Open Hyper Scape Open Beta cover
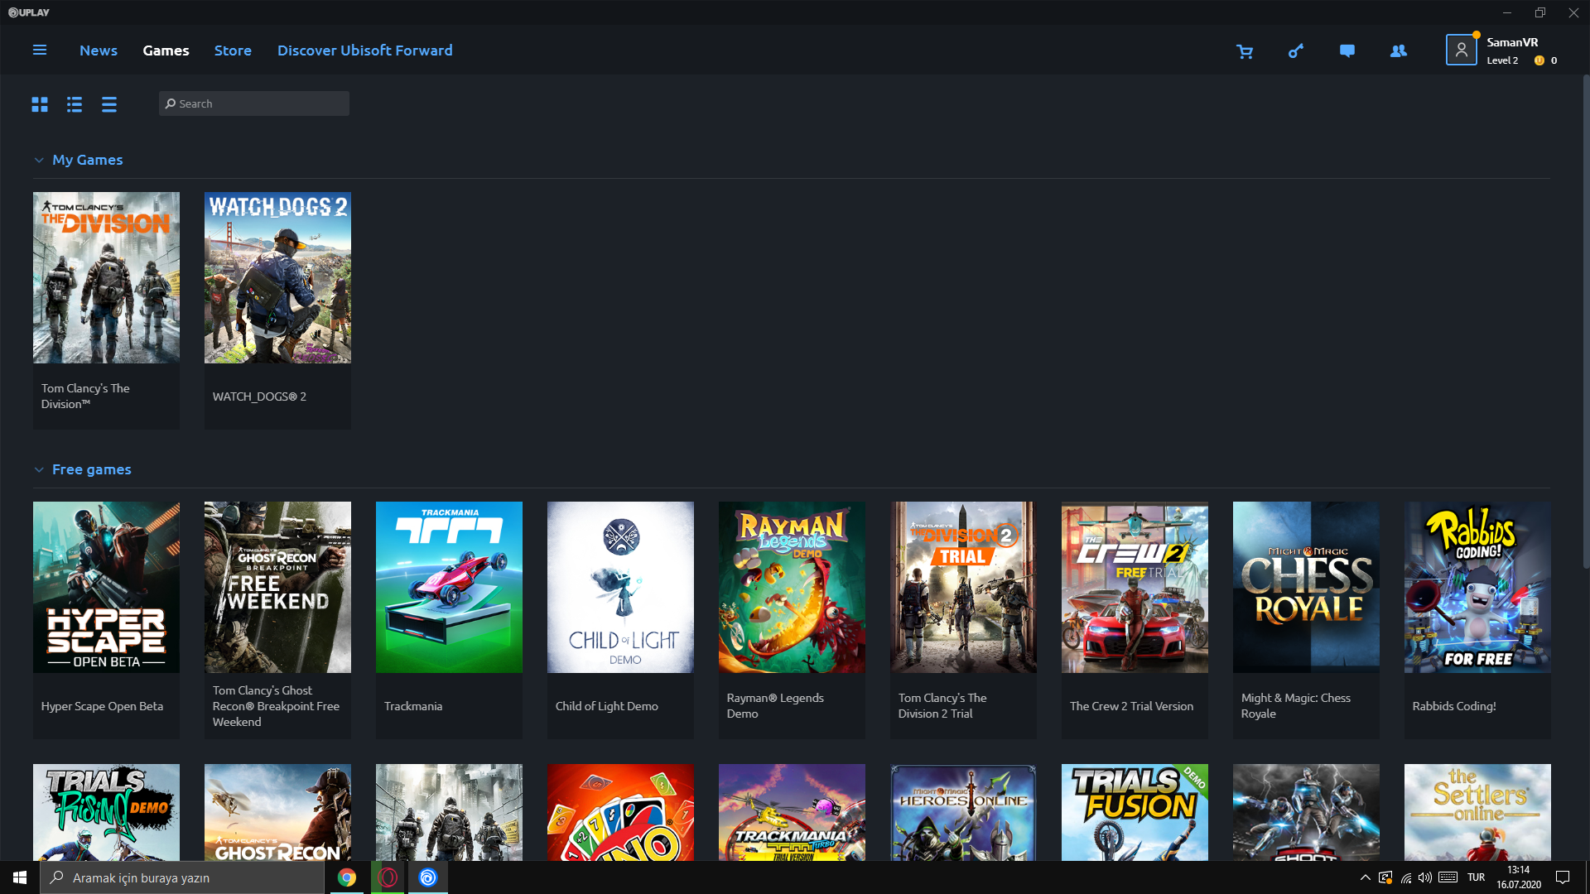The width and height of the screenshot is (1590, 894). pyautogui.click(x=106, y=587)
